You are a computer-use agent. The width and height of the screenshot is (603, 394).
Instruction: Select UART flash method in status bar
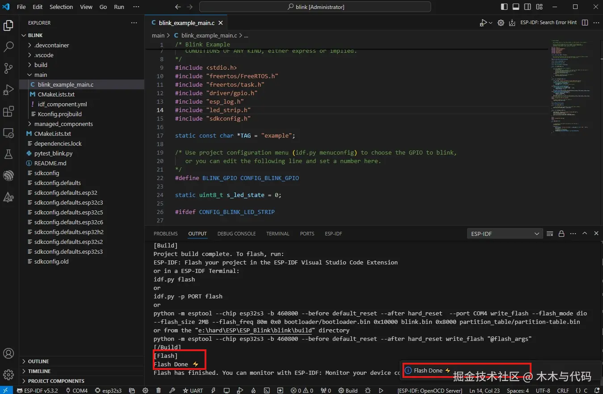click(x=193, y=390)
